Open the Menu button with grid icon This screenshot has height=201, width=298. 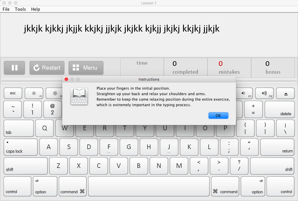point(86,68)
